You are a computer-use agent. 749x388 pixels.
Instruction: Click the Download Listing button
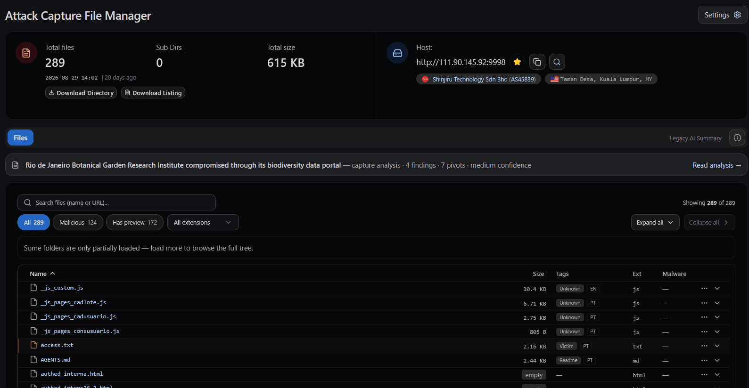tap(153, 93)
